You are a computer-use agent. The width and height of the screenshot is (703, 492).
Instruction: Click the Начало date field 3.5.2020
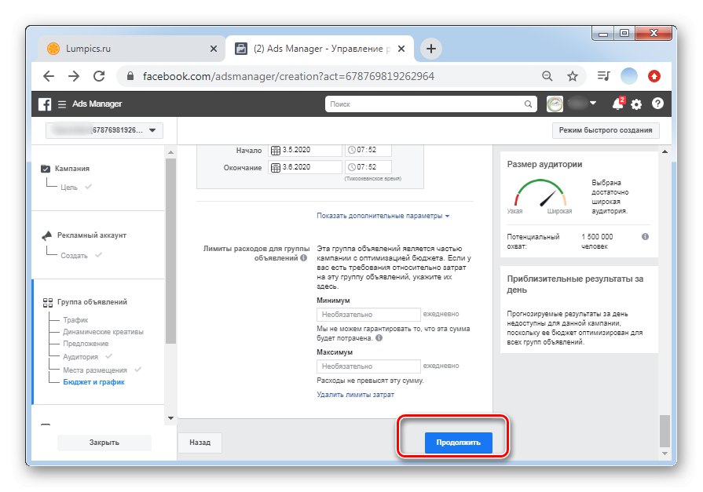tap(305, 150)
